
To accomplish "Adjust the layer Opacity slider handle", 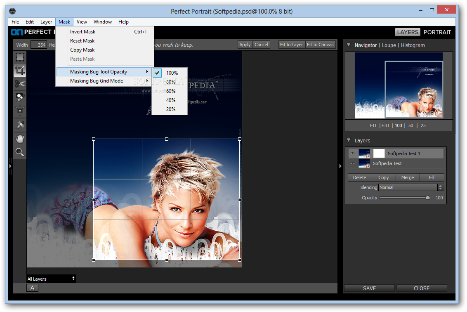I will pyautogui.click(x=428, y=197).
